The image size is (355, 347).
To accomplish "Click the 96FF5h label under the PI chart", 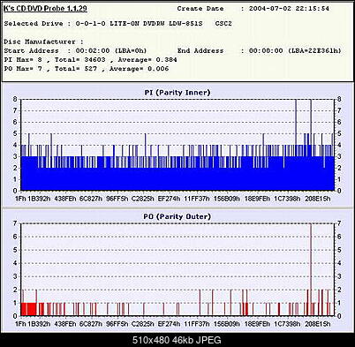I will click(x=117, y=199).
